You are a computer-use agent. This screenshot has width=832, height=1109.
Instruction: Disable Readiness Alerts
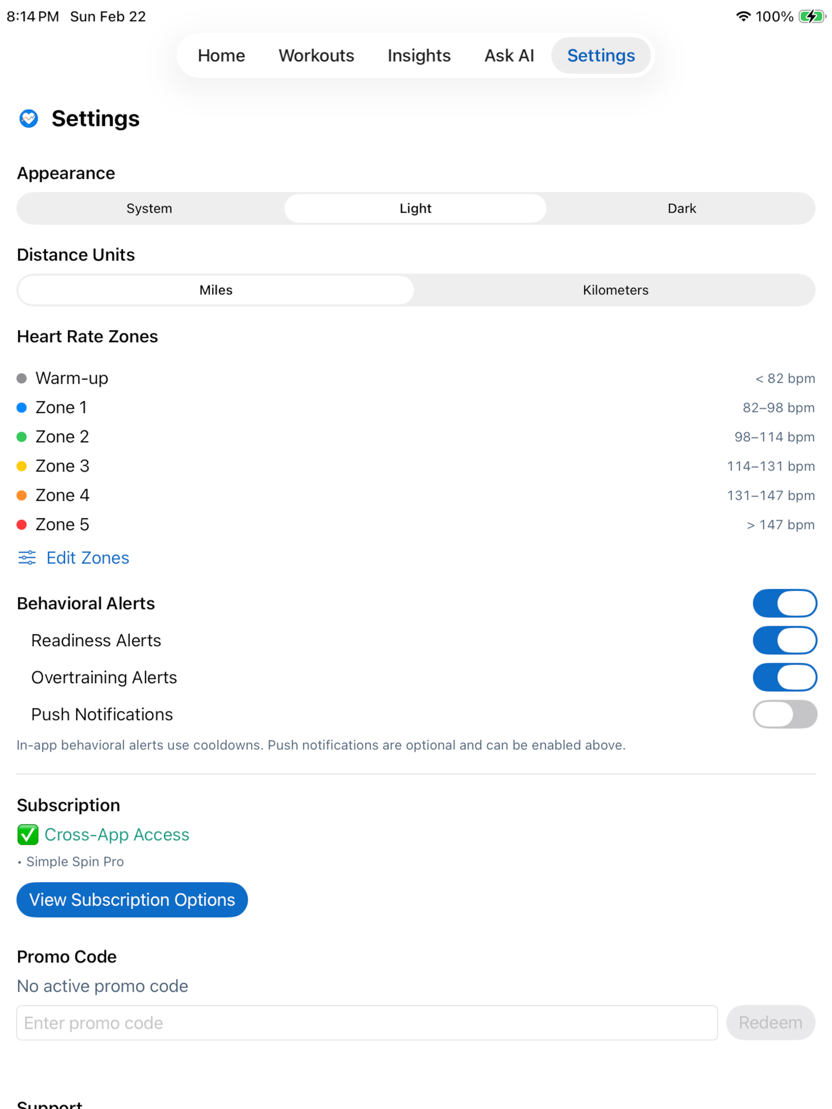(x=785, y=640)
